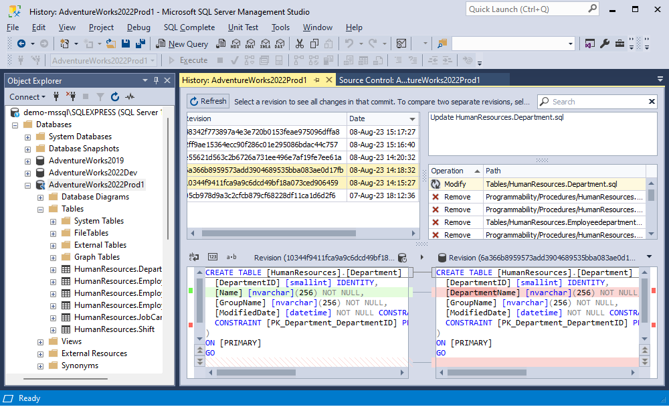This screenshot has height=407, width=669.
Task: Click the New Query toolbar button
Action: click(182, 44)
